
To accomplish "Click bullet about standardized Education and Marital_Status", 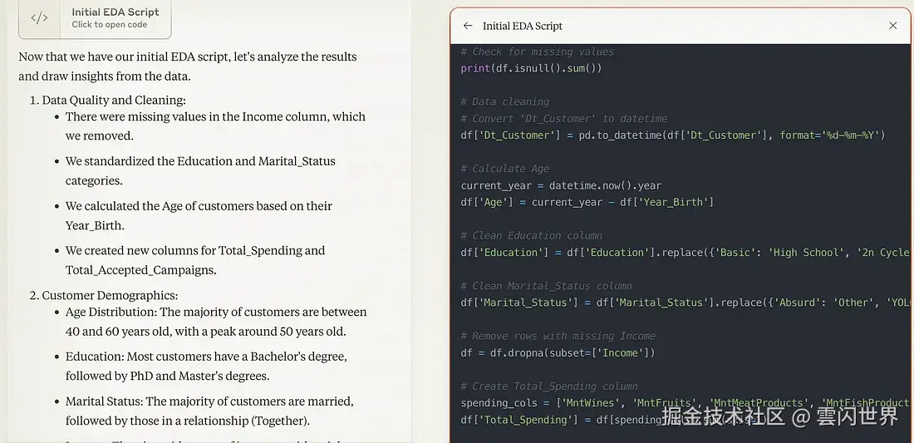I will (x=200, y=170).
